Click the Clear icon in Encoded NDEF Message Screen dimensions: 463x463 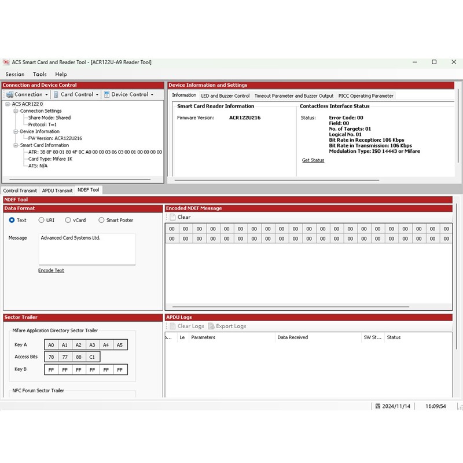click(172, 218)
